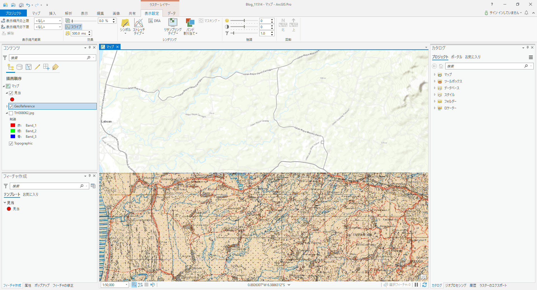Expand the ツールボックス node in Catalog
This screenshot has height=290, width=537.
tap(435, 81)
